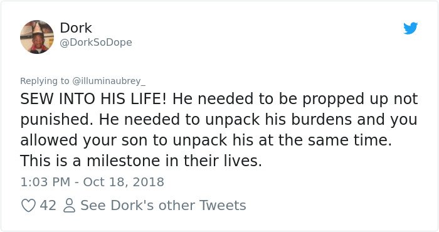Image resolution: width=439 pixels, height=232 pixels.
Task: Click the display name Dork
Action: 76,28
